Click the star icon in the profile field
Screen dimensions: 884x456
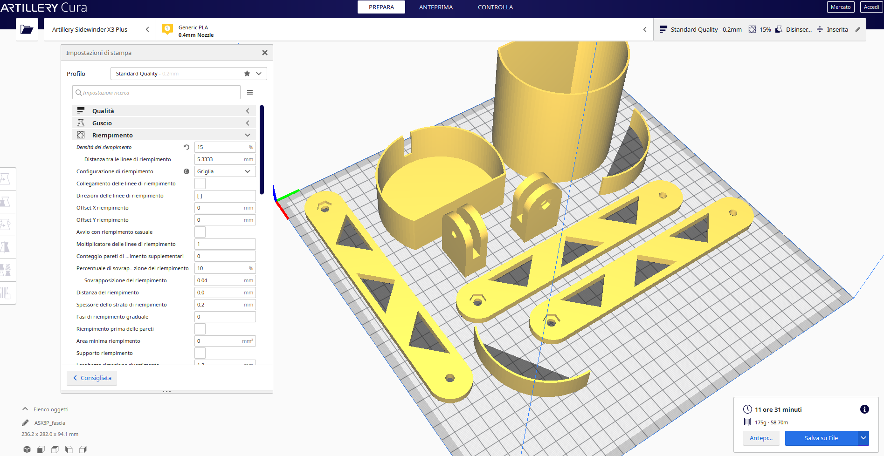[x=247, y=74]
